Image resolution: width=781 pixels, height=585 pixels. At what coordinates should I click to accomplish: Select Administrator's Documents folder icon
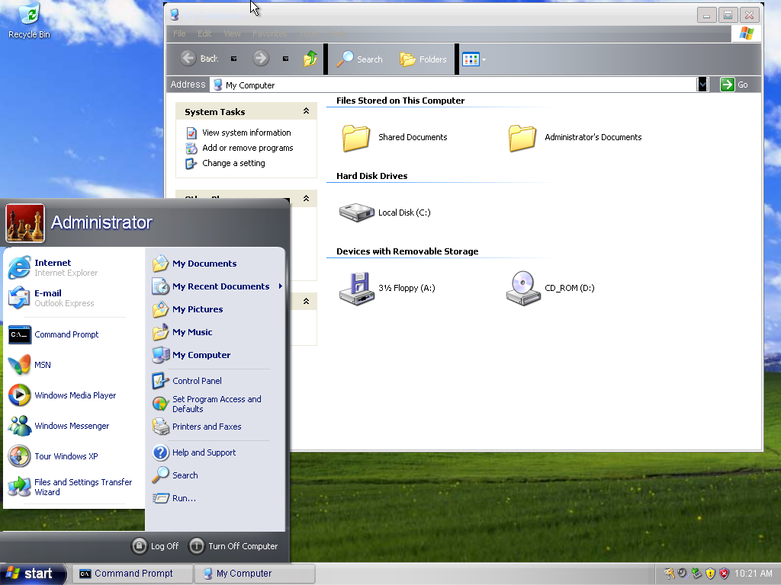tap(522, 137)
